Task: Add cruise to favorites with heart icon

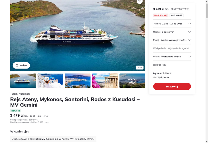Action: (140, 1)
